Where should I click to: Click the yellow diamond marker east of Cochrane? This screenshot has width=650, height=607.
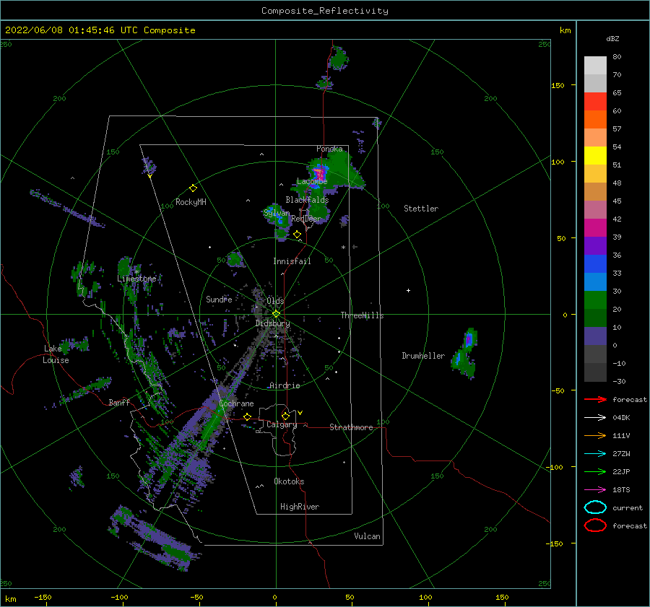click(x=248, y=416)
